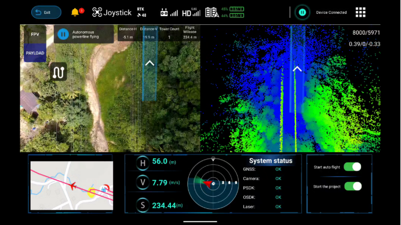Image resolution: width=401 pixels, height=225 pixels.
Task: Select the 234.44 m distance value
Action: coord(167,205)
